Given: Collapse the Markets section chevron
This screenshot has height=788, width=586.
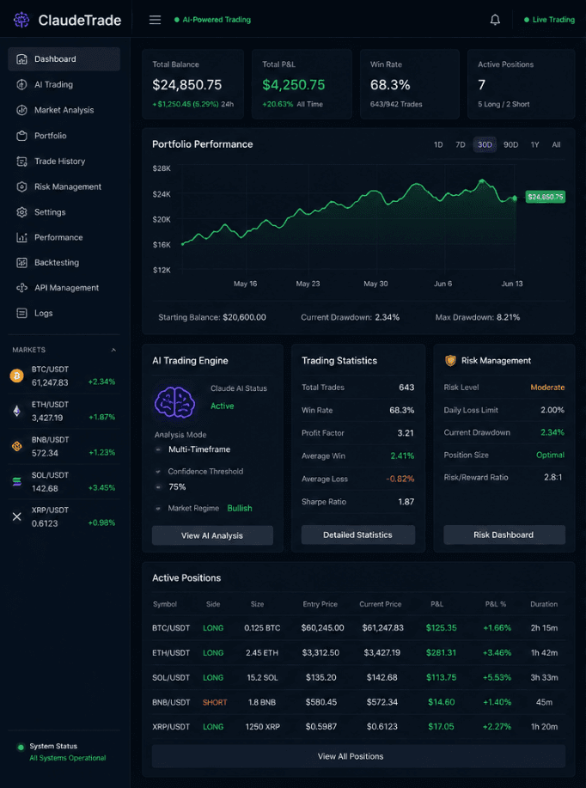Looking at the screenshot, I should (x=113, y=350).
